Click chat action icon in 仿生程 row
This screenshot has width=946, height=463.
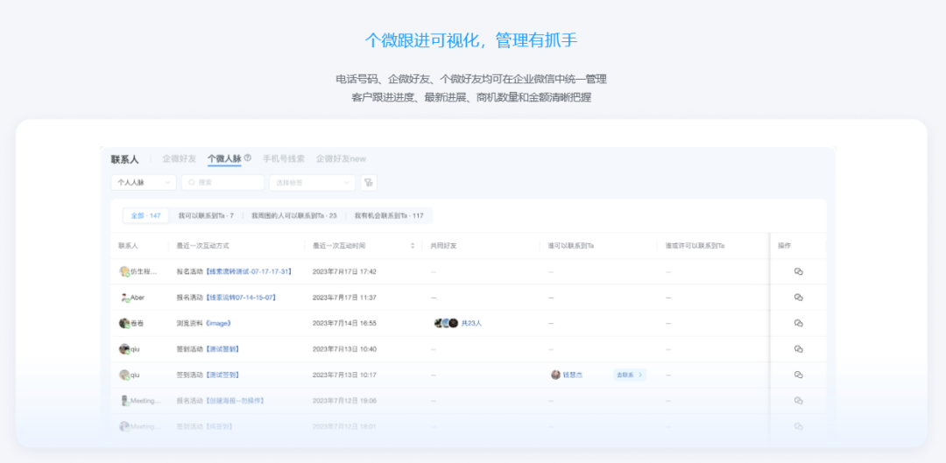(x=798, y=271)
